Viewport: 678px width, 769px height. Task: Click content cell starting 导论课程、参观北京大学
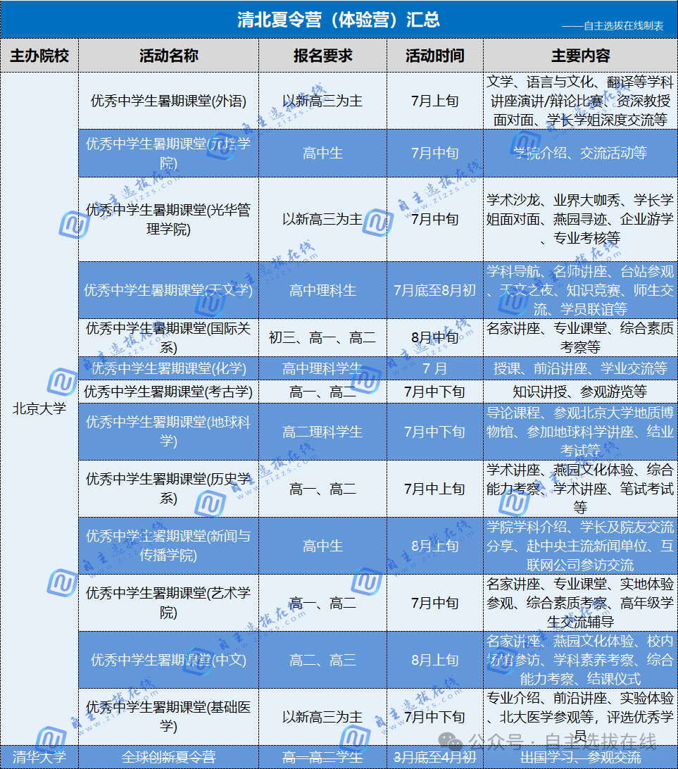tap(580, 432)
